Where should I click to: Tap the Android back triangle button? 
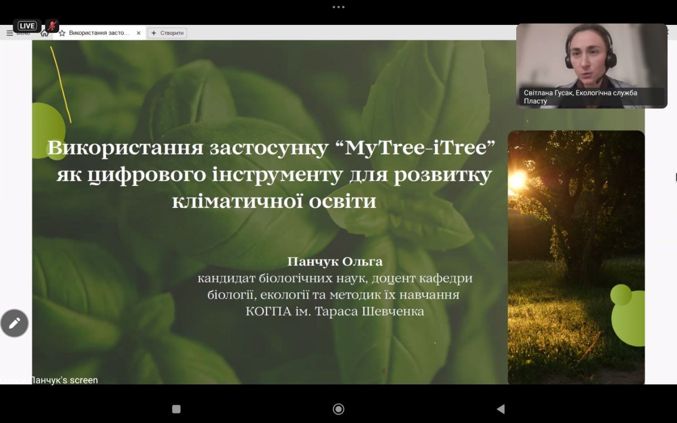point(500,409)
